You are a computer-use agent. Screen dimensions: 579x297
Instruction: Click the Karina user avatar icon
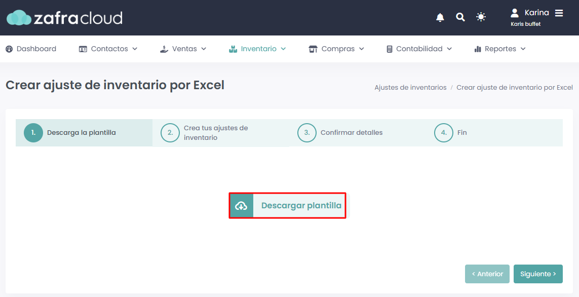pos(514,13)
